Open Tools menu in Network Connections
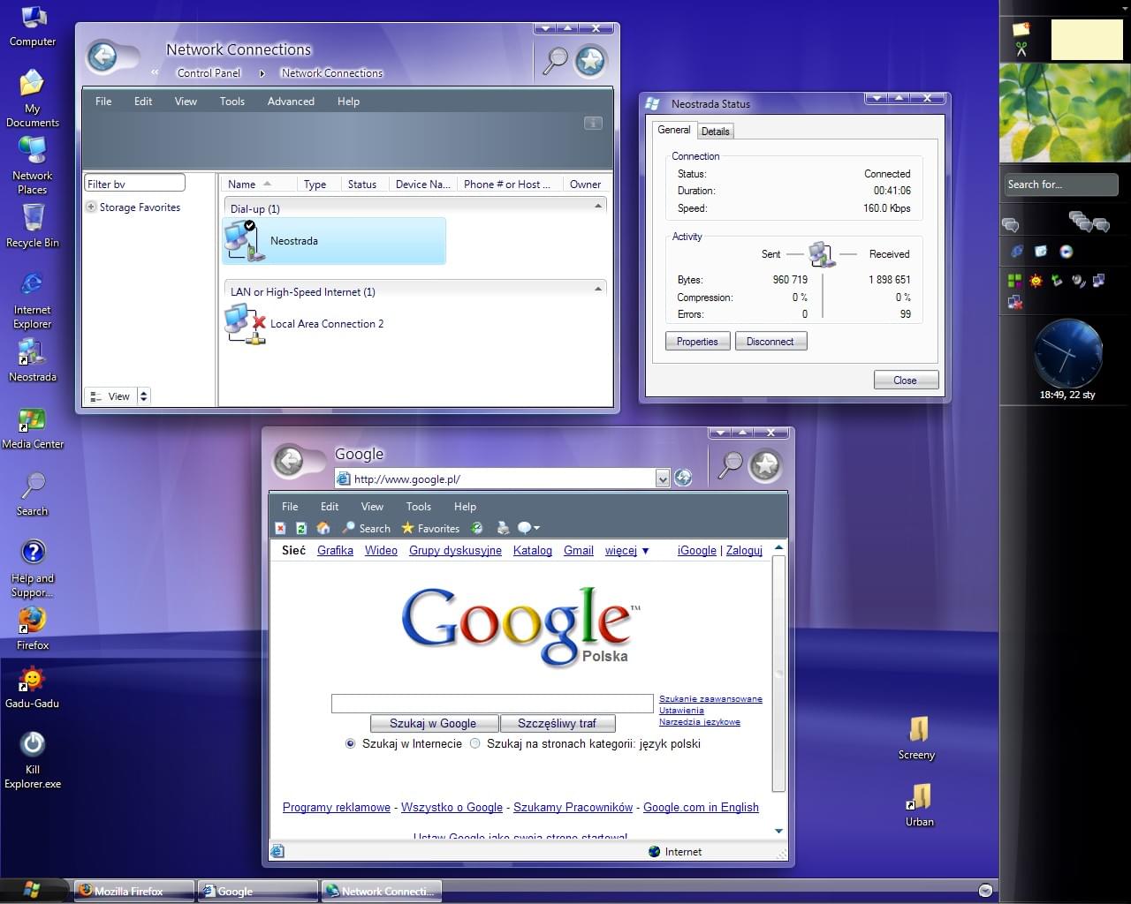This screenshot has width=1131, height=904. tap(232, 102)
